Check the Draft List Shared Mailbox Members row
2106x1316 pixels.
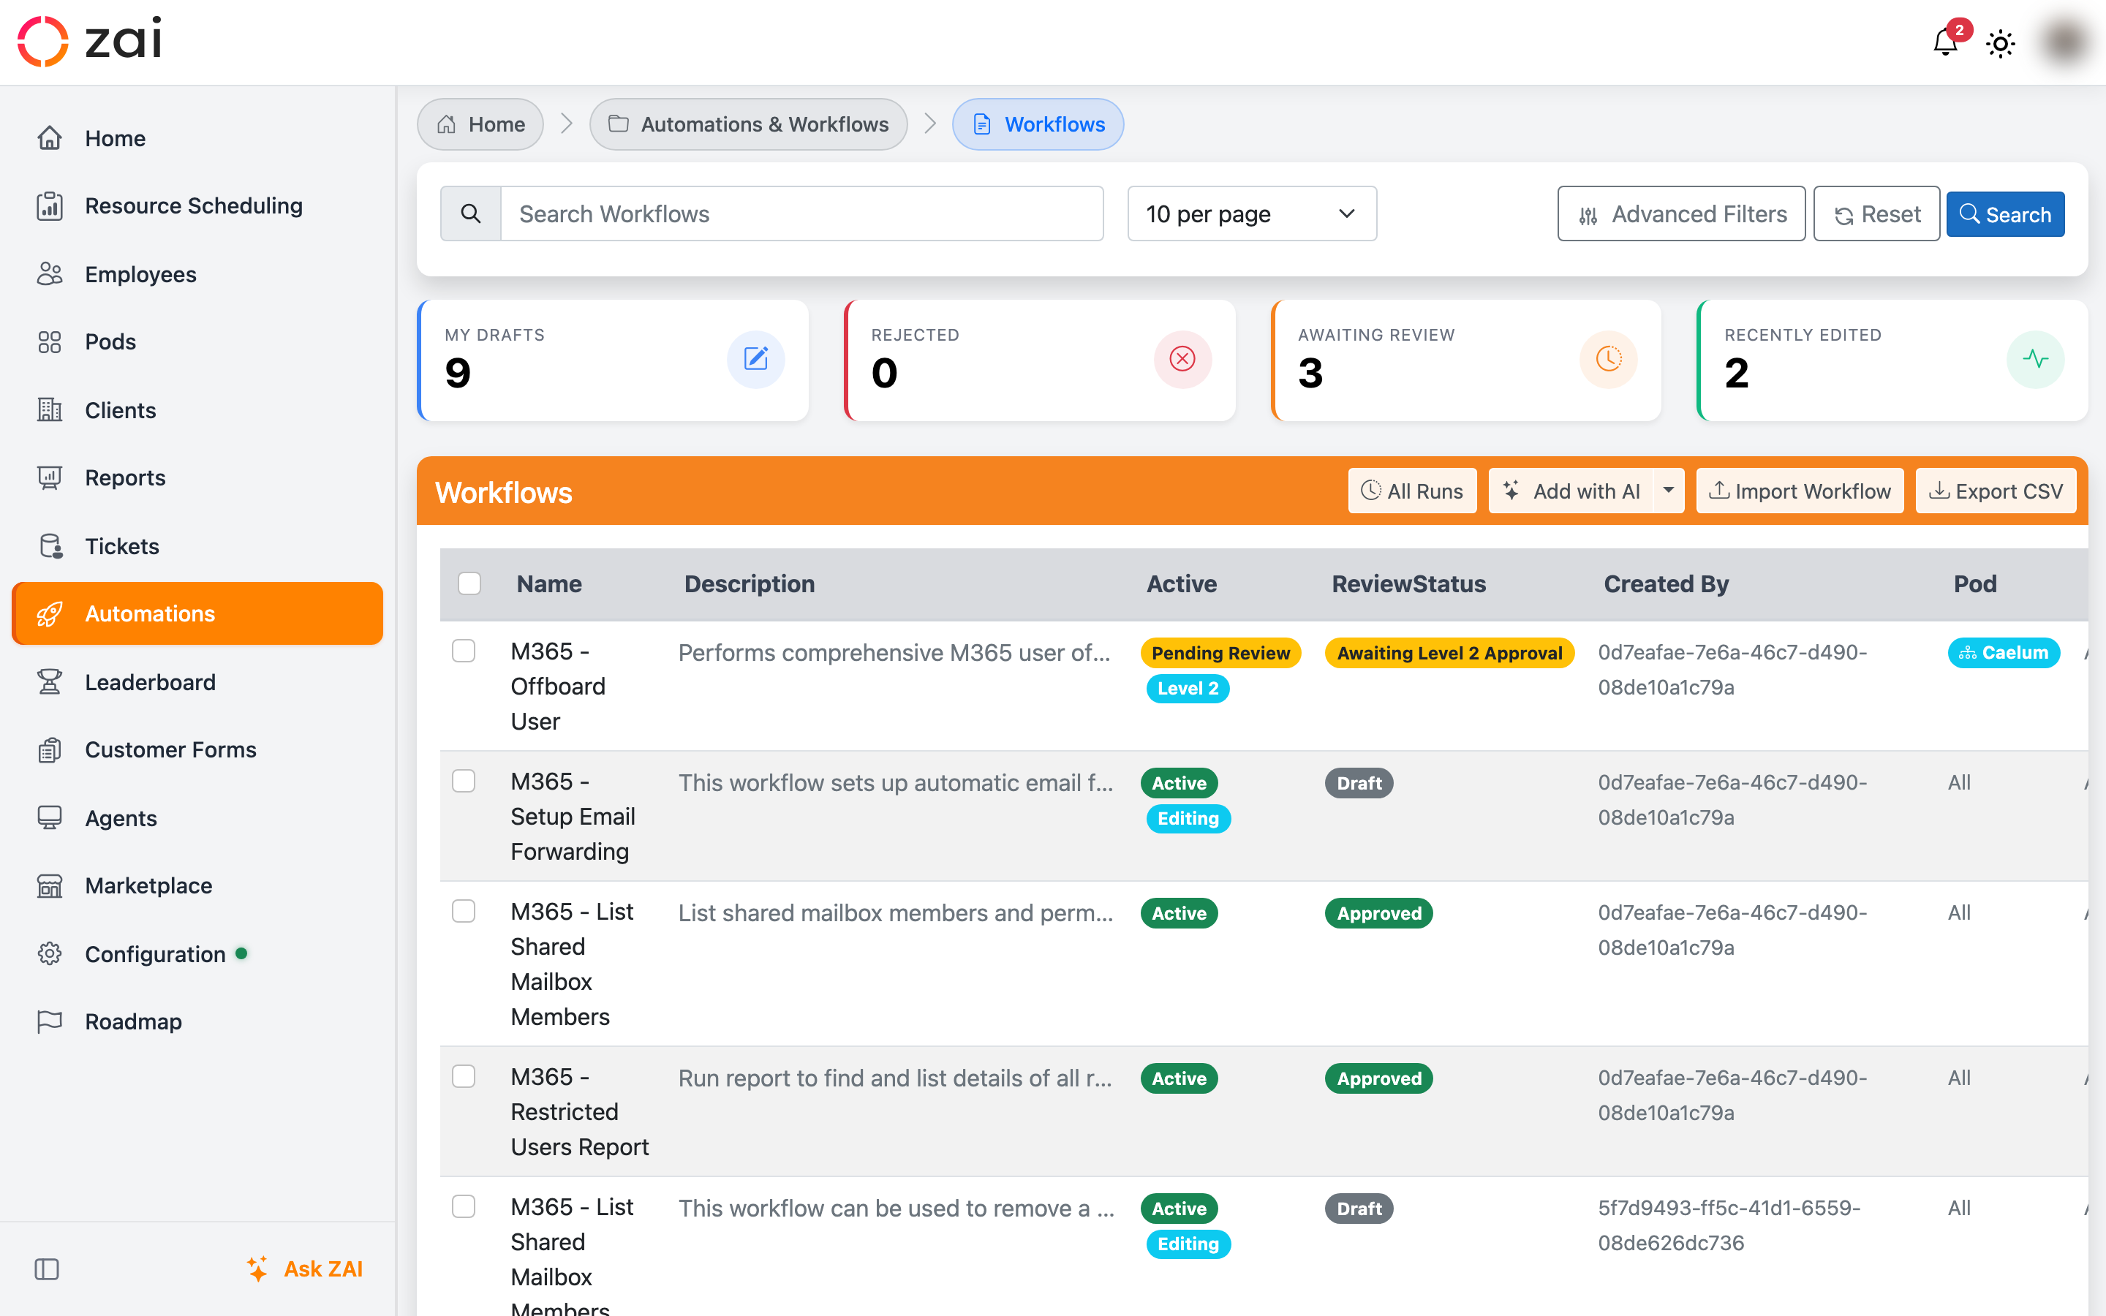pyautogui.click(x=463, y=1206)
